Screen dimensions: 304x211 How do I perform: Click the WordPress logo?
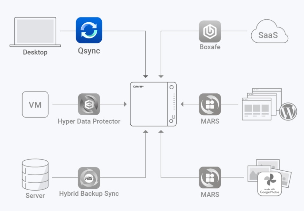click(288, 112)
